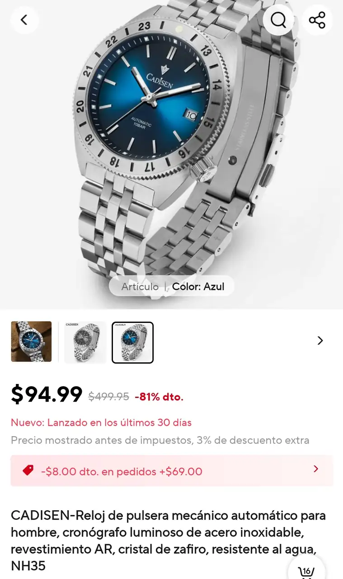The height and width of the screenshot is (579, 343).
Task: Go back using the left arrow icon
Action: click(x=24, y=20)
